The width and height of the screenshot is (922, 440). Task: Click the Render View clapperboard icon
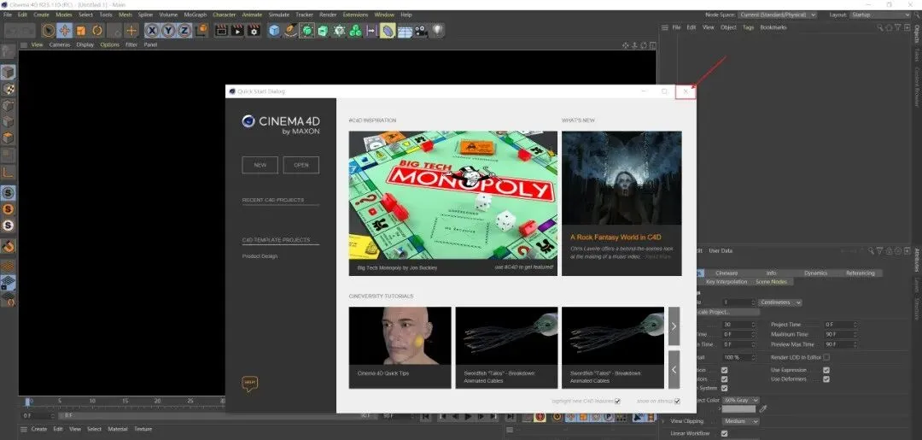click(x=221, y=30)
